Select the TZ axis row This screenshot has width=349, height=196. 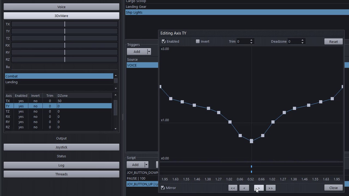pos(58,111)
